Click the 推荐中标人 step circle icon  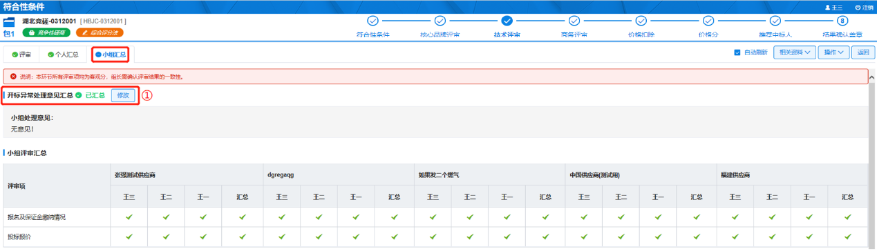[775, 21]
